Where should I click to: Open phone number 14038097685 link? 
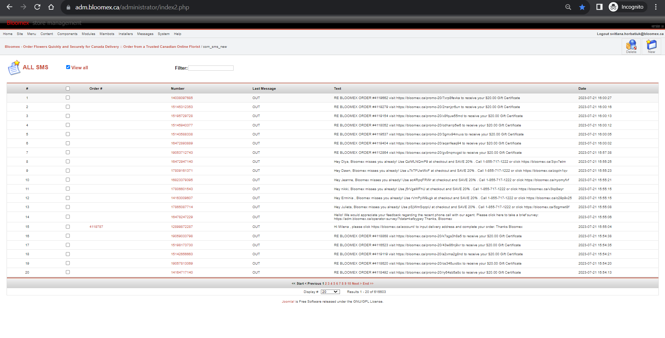coord(182,98)
